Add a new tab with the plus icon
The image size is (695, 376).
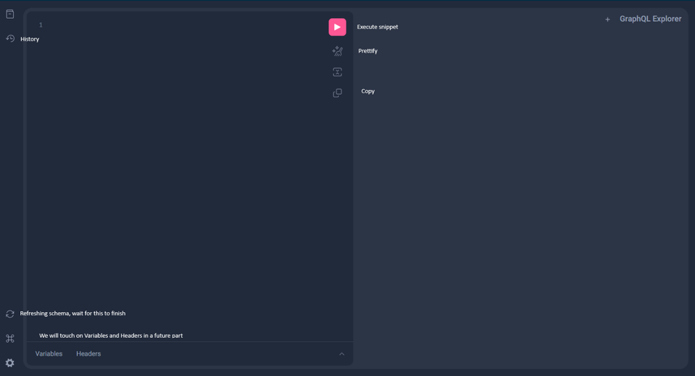click(607, 19)
